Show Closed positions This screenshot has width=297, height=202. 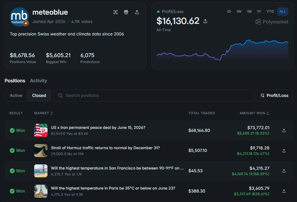tap(39, 96)
